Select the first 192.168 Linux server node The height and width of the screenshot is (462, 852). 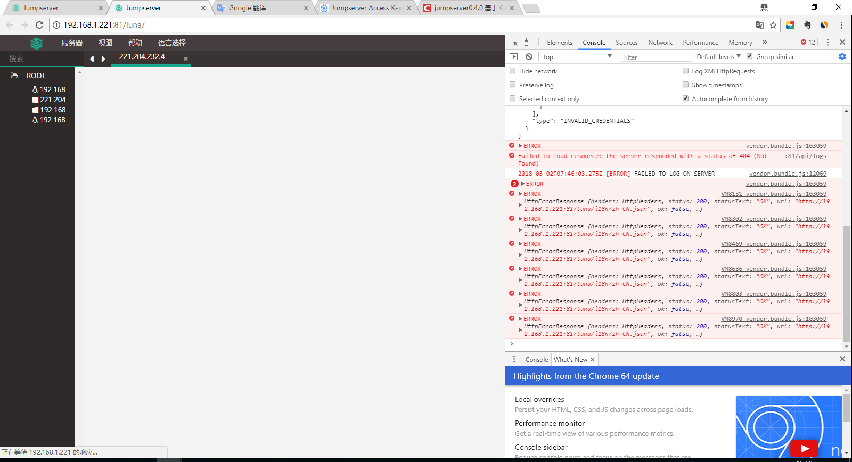pyautogui.click(x=52, y=89)
